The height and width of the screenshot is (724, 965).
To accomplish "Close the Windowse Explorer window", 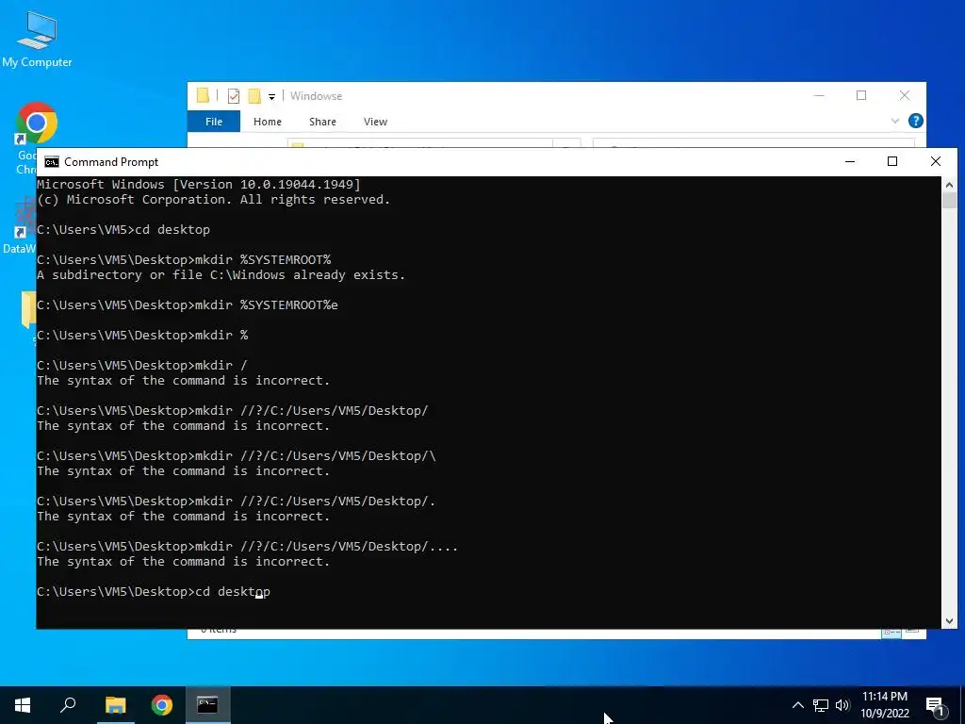I will 904,95.
